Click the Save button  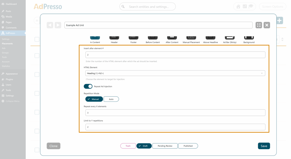click(264, 146)
